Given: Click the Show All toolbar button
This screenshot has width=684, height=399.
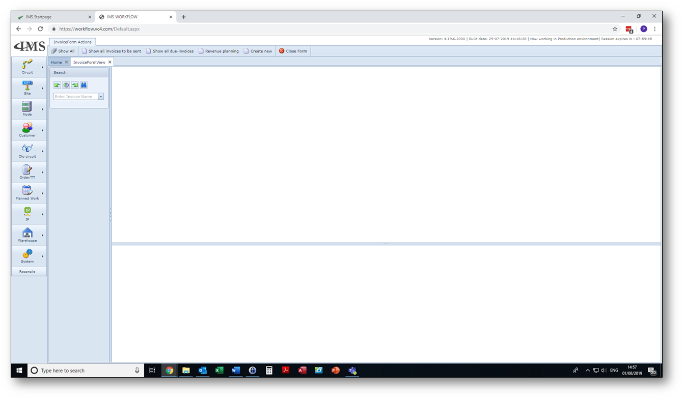Looking at the screenshot, I should pyautogui.click(x=63, y=51).
